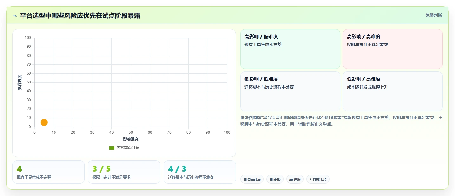Image resolution: width=455 pixels, height=196 pixels.
Task: Click the 象限判断 label in header
Action: (x=433, y=15)
